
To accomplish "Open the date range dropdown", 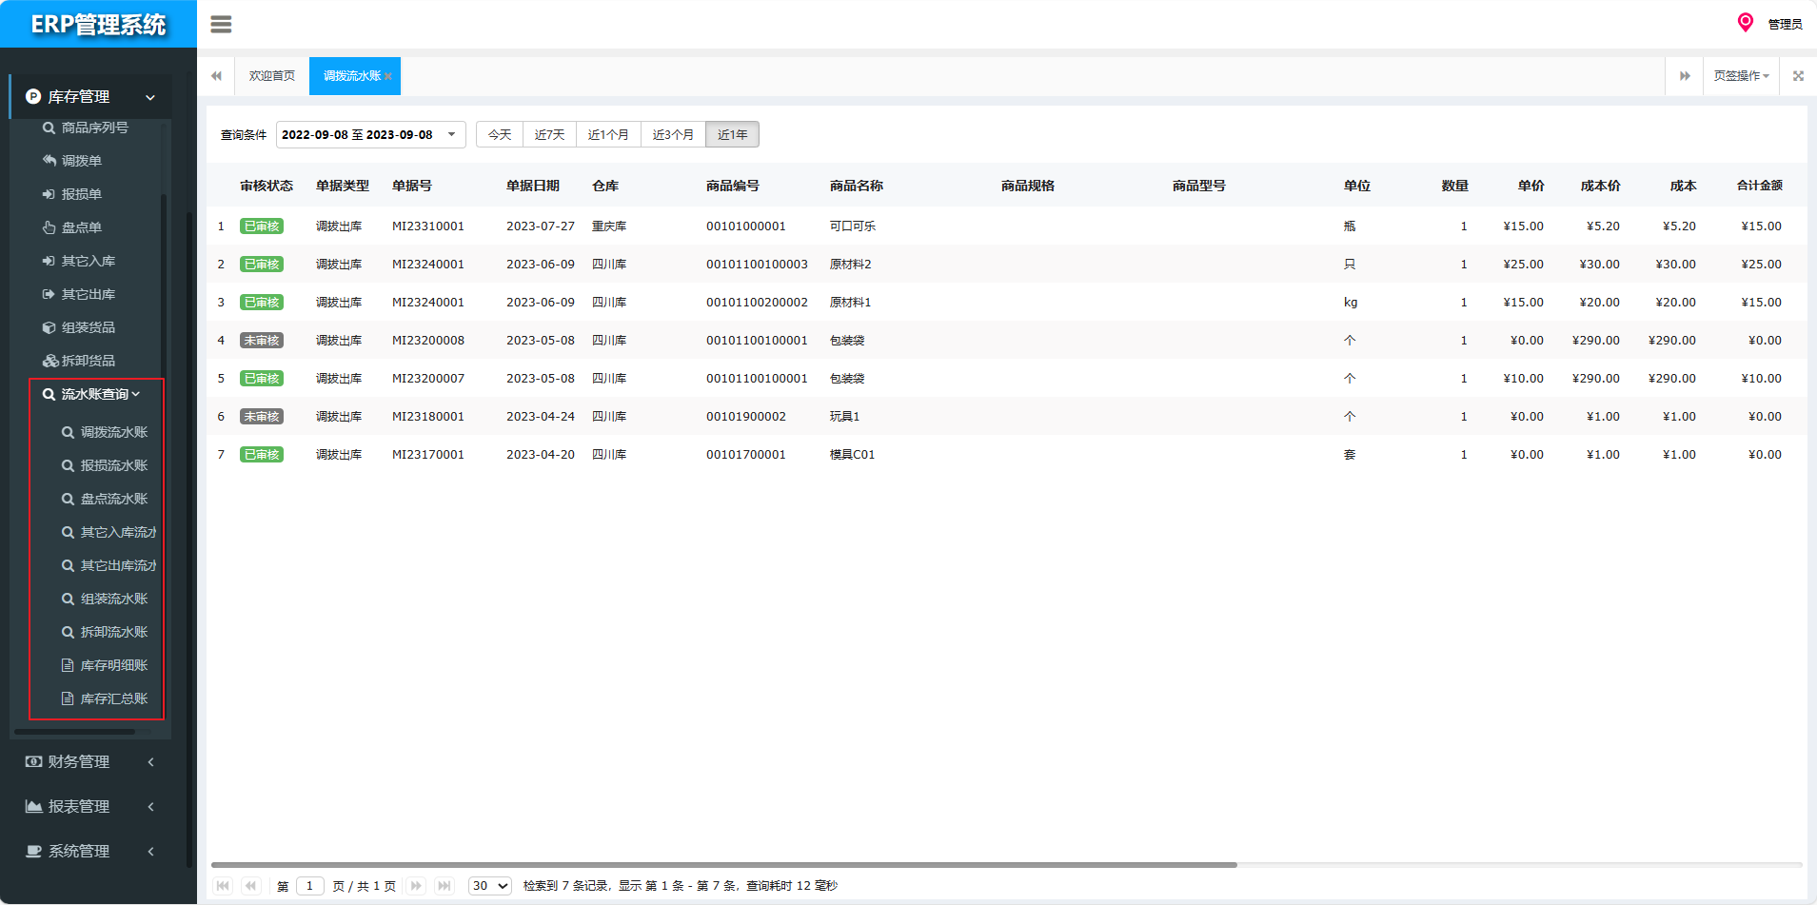I will [370, 135].
